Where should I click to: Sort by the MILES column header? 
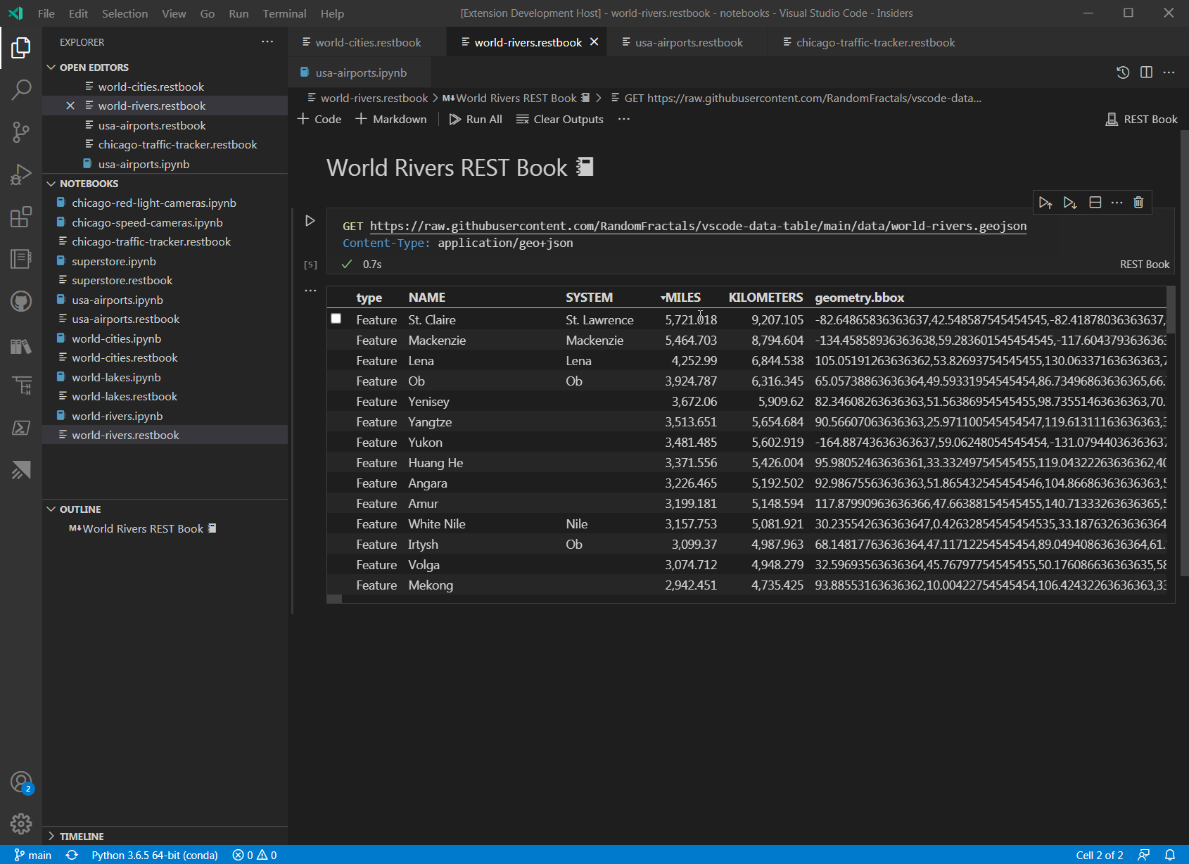pyautogui.click(x=682, y=298)
